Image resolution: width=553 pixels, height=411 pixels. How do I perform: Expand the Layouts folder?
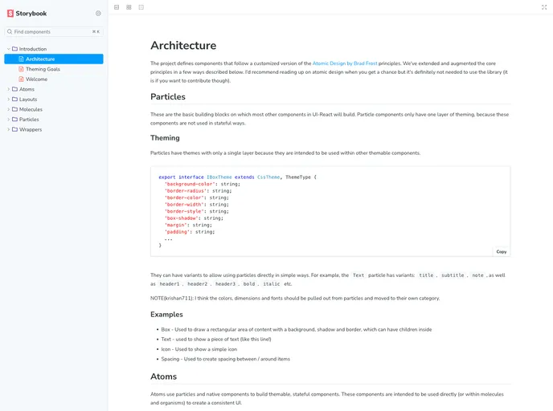[x=9, y=100]
